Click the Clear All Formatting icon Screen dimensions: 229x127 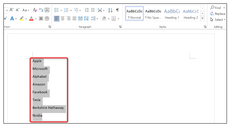click(35, 10)
